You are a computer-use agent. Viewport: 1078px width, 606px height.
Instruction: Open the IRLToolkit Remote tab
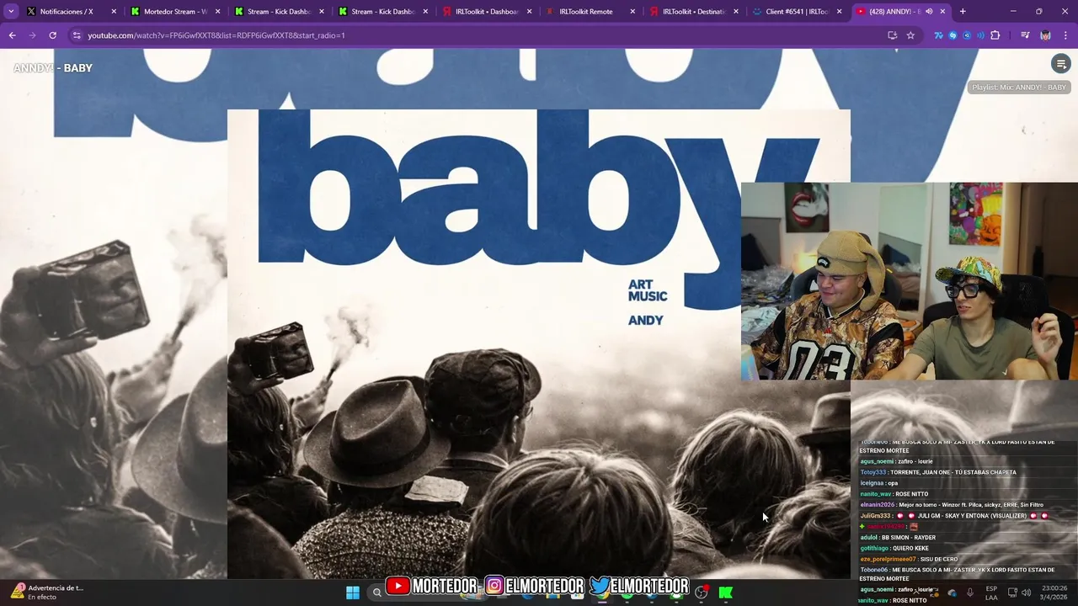click(x=590, y=12)
